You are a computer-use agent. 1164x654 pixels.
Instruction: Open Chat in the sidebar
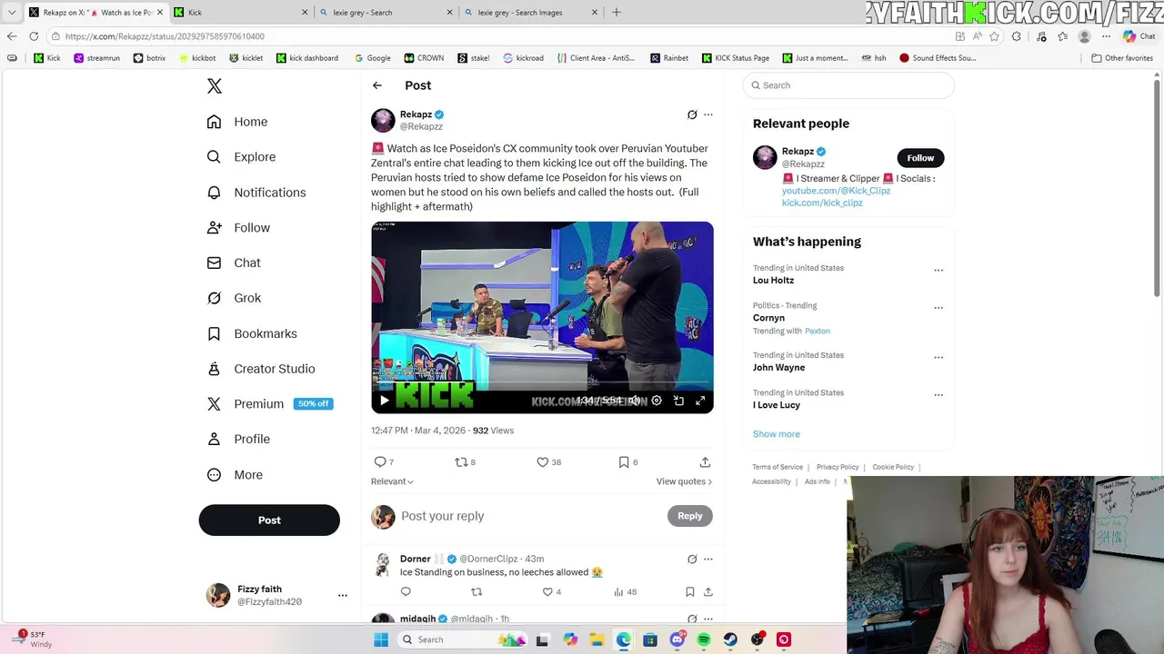point(234,263)
